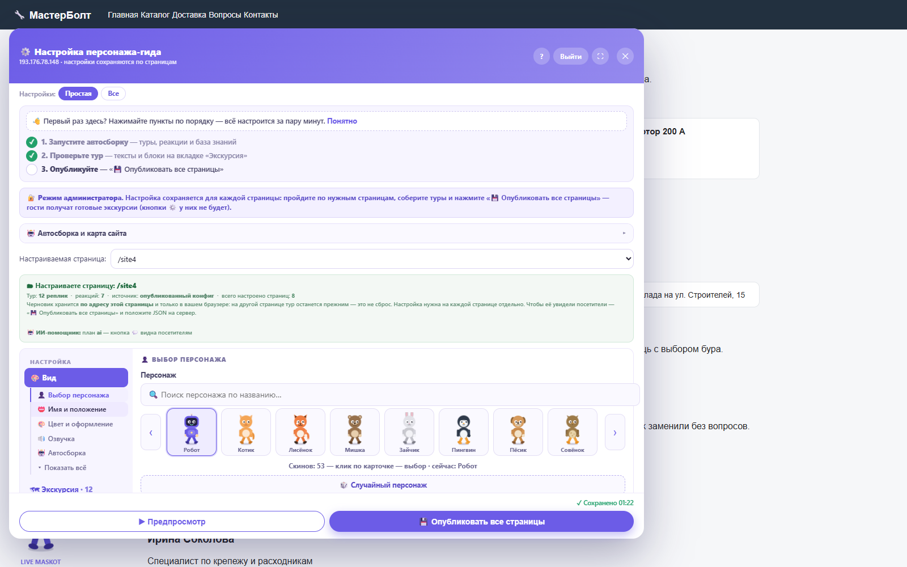This screenshot has height=567, width=907.
Task: Toggle fullscreen mode icon in header
Action: click(x=600, y=56)
